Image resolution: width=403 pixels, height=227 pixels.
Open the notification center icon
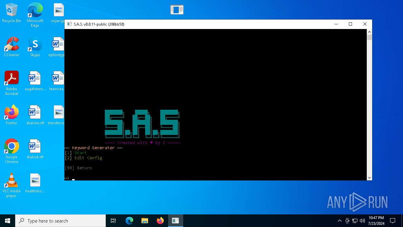coord(393,221)
